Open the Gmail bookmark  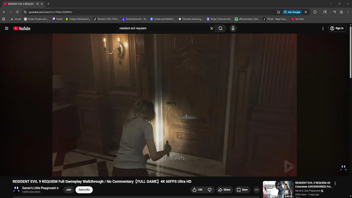tap(36, 19)
